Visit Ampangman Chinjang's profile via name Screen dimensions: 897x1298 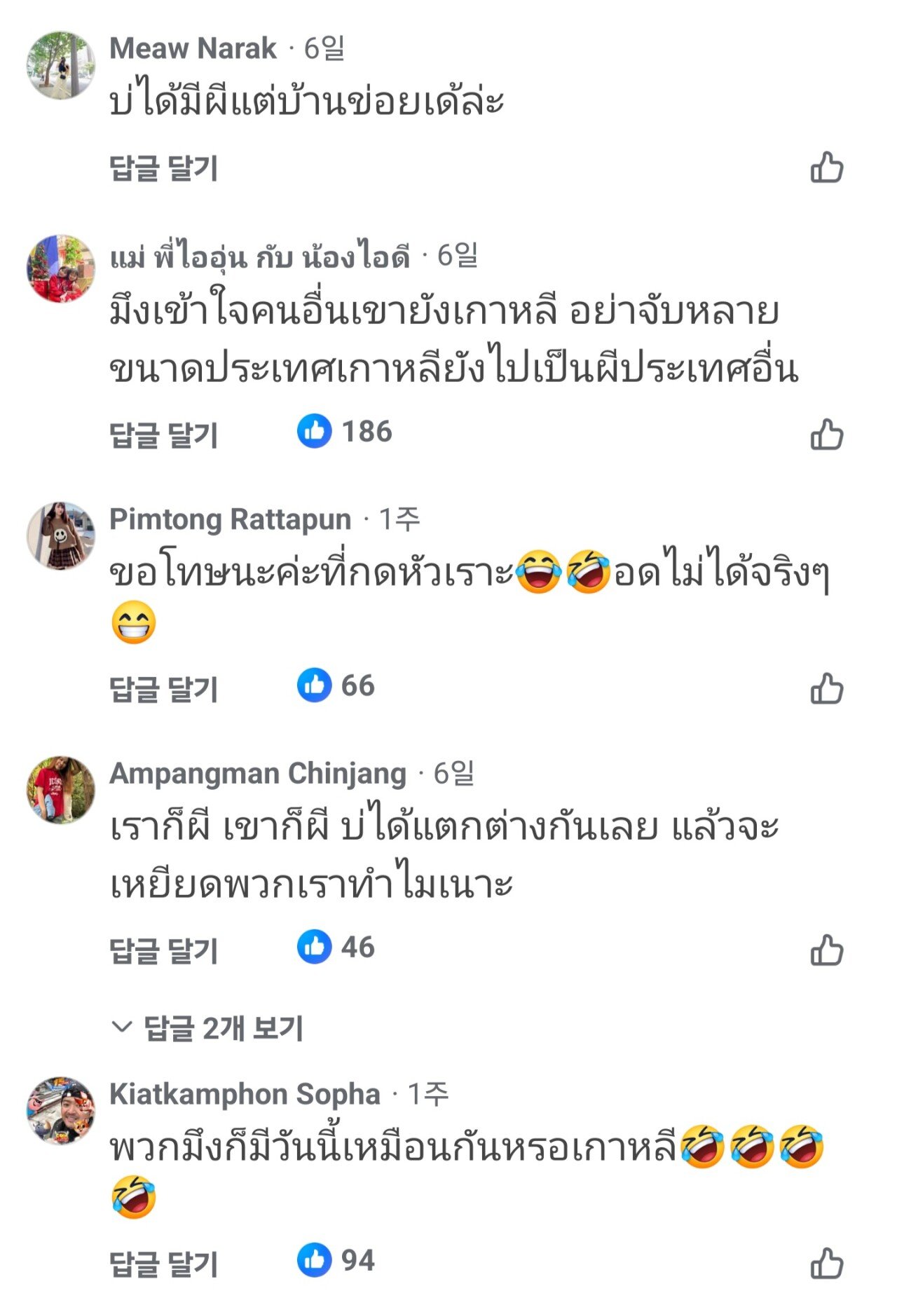tap(258, 774)
